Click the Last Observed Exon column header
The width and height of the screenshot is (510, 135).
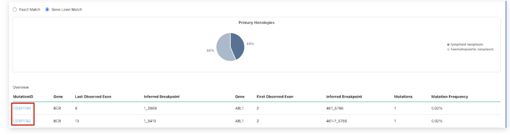93,97
